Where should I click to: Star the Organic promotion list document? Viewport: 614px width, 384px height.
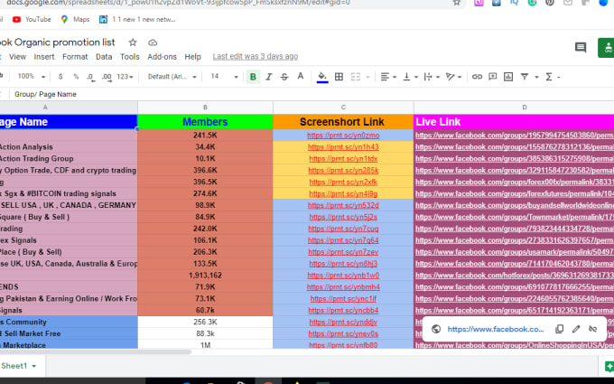point(133,42)
